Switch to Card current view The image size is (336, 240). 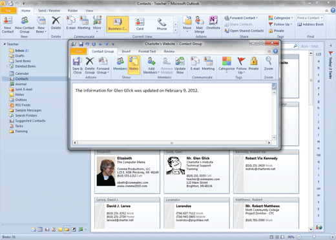tap(140, 25)
